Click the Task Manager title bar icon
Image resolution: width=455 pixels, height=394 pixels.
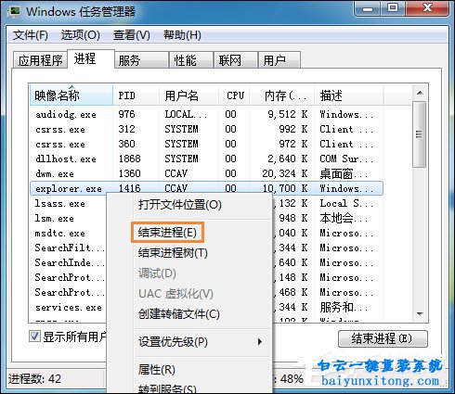[x=13, y=11]
